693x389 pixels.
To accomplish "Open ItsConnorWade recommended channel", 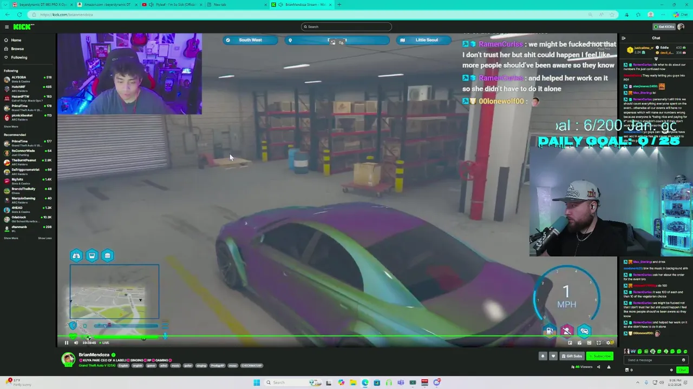I will tap(28, 152).
